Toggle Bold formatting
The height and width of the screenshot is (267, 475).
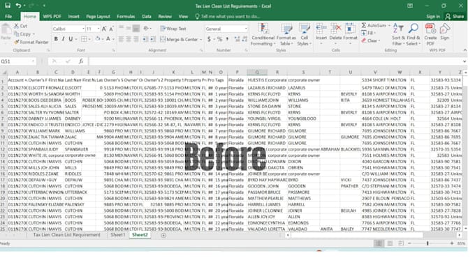[56, 39]
